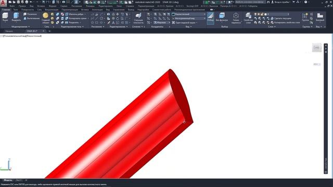333x187 pixels.
Task: Click the search field in the title bar
Action: 250,2
